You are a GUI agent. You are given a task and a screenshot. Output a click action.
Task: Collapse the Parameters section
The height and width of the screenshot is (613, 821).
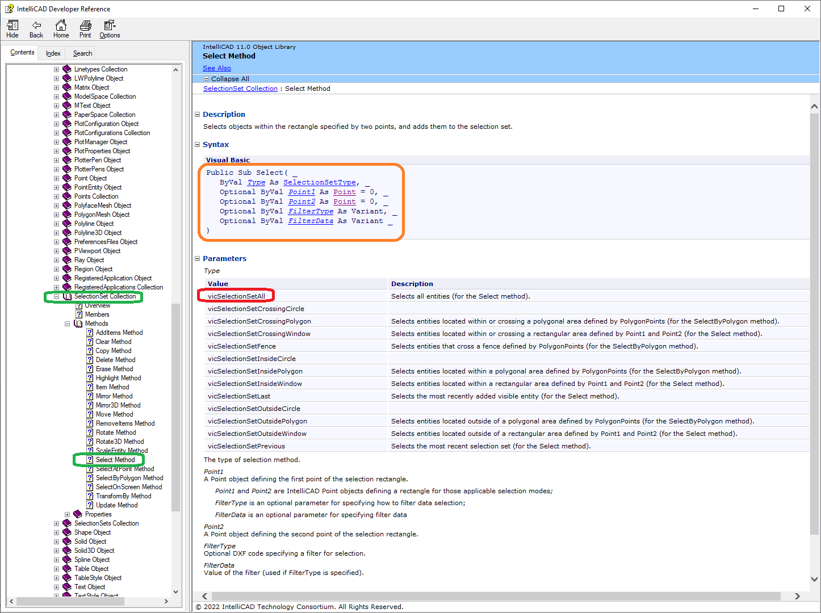[x=198, y=259]
